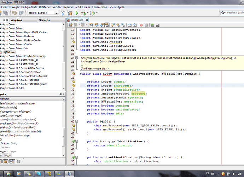Open the Navigator membros combo box
The width and height of the screenshot is (244, 177).
coord(33,99)
